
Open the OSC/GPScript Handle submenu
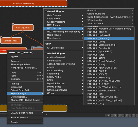point(25,113)
